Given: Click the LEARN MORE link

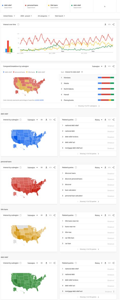Looking at the screenshot, I should pos(39,100).
